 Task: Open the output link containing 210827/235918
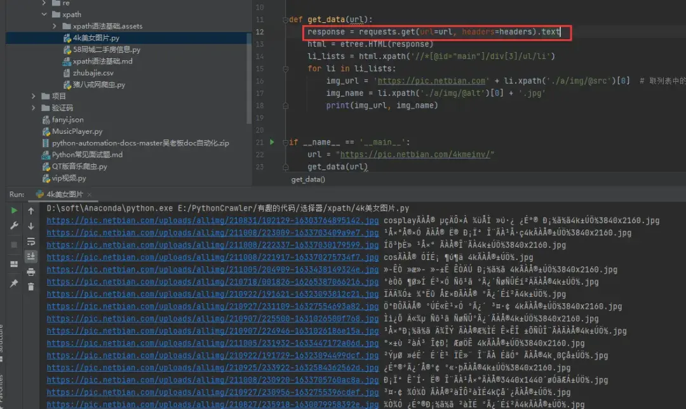(x=212, y=405)
